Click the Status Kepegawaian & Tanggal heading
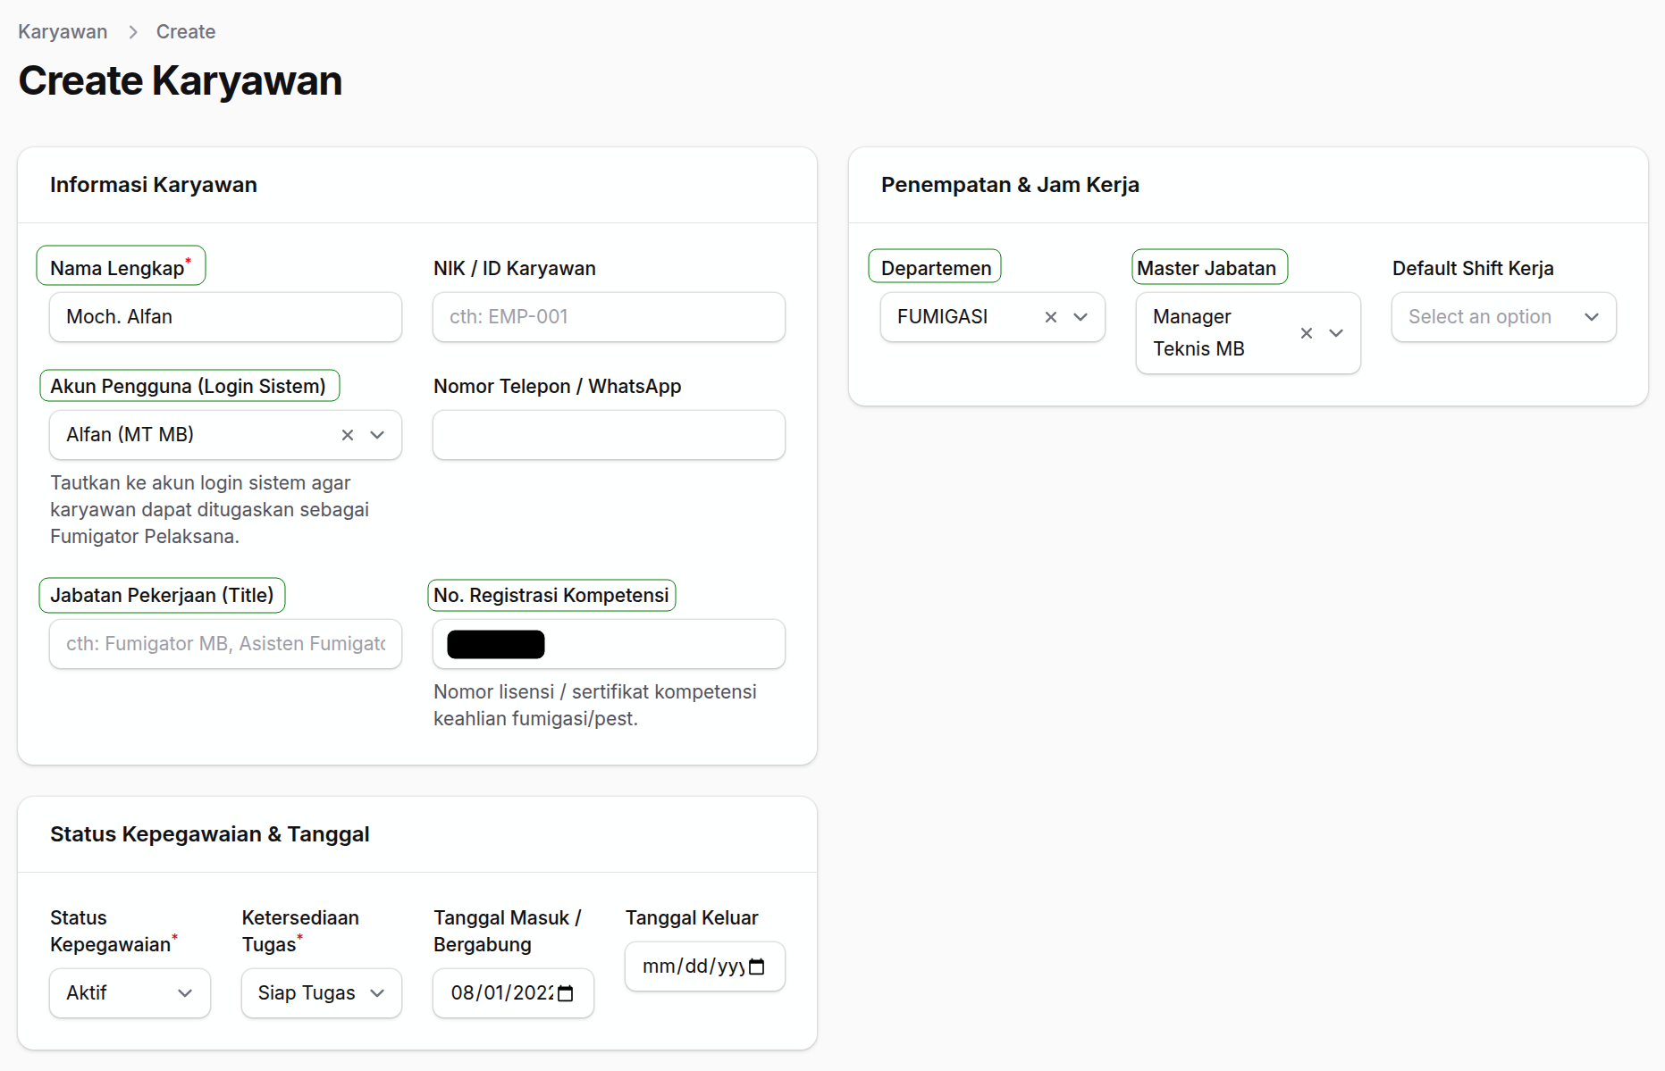Viewport: 1665px width, 1071px height. 210,834
